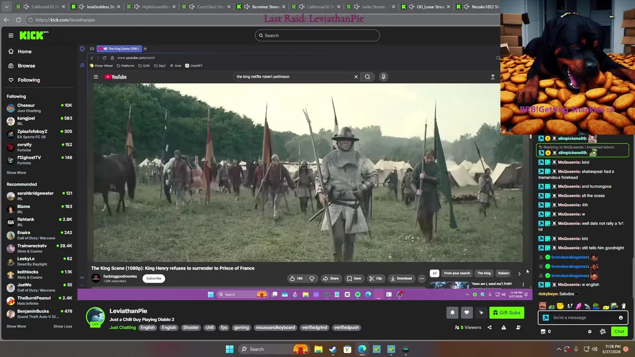This screenshot has height=357, width=635.
Task: Click the Gift Subs button
Action: tap(507, 312)
